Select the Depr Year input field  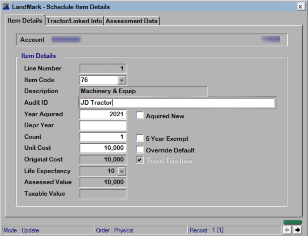point(103,125)
